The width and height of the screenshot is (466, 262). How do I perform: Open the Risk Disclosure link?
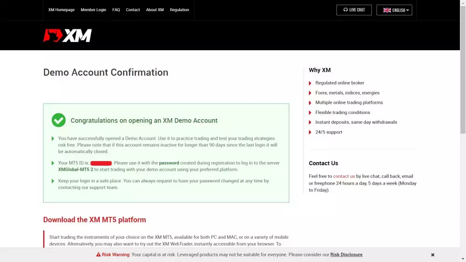346,255
